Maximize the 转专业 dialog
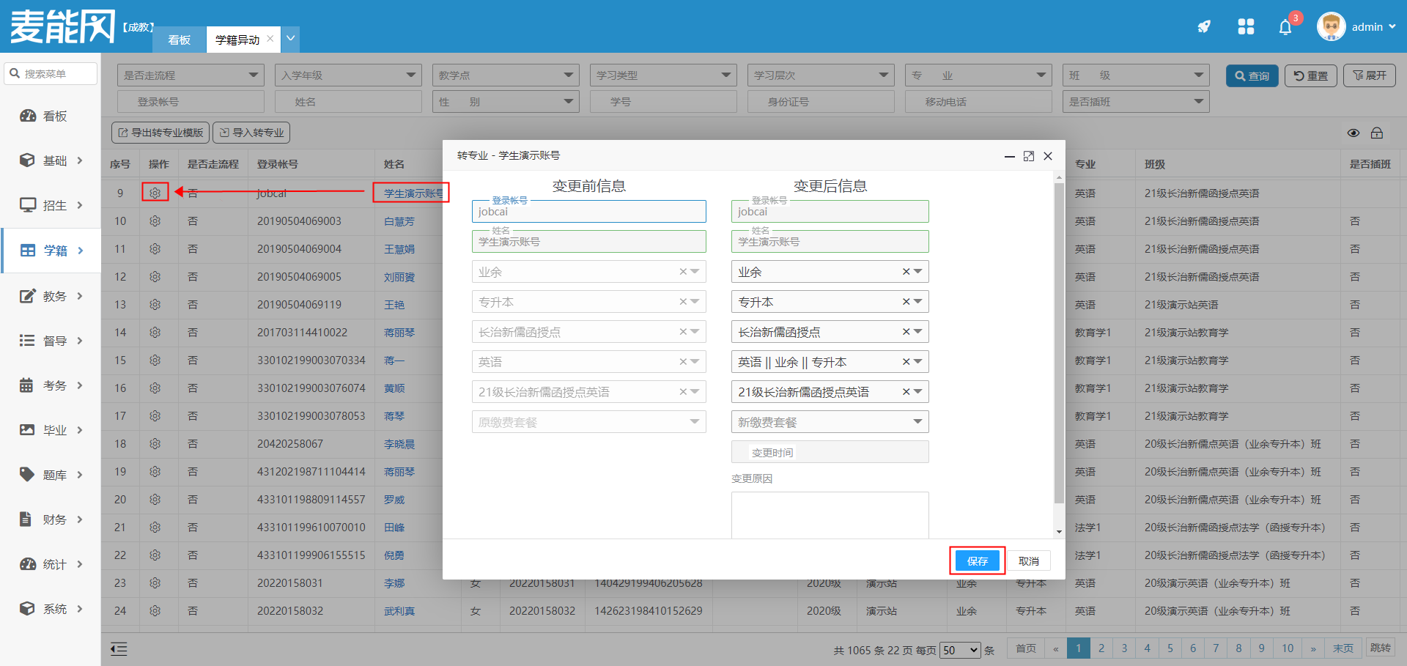Viewport: 1407px width, 666px height. pyautogui.click(x=1029, y=156)
